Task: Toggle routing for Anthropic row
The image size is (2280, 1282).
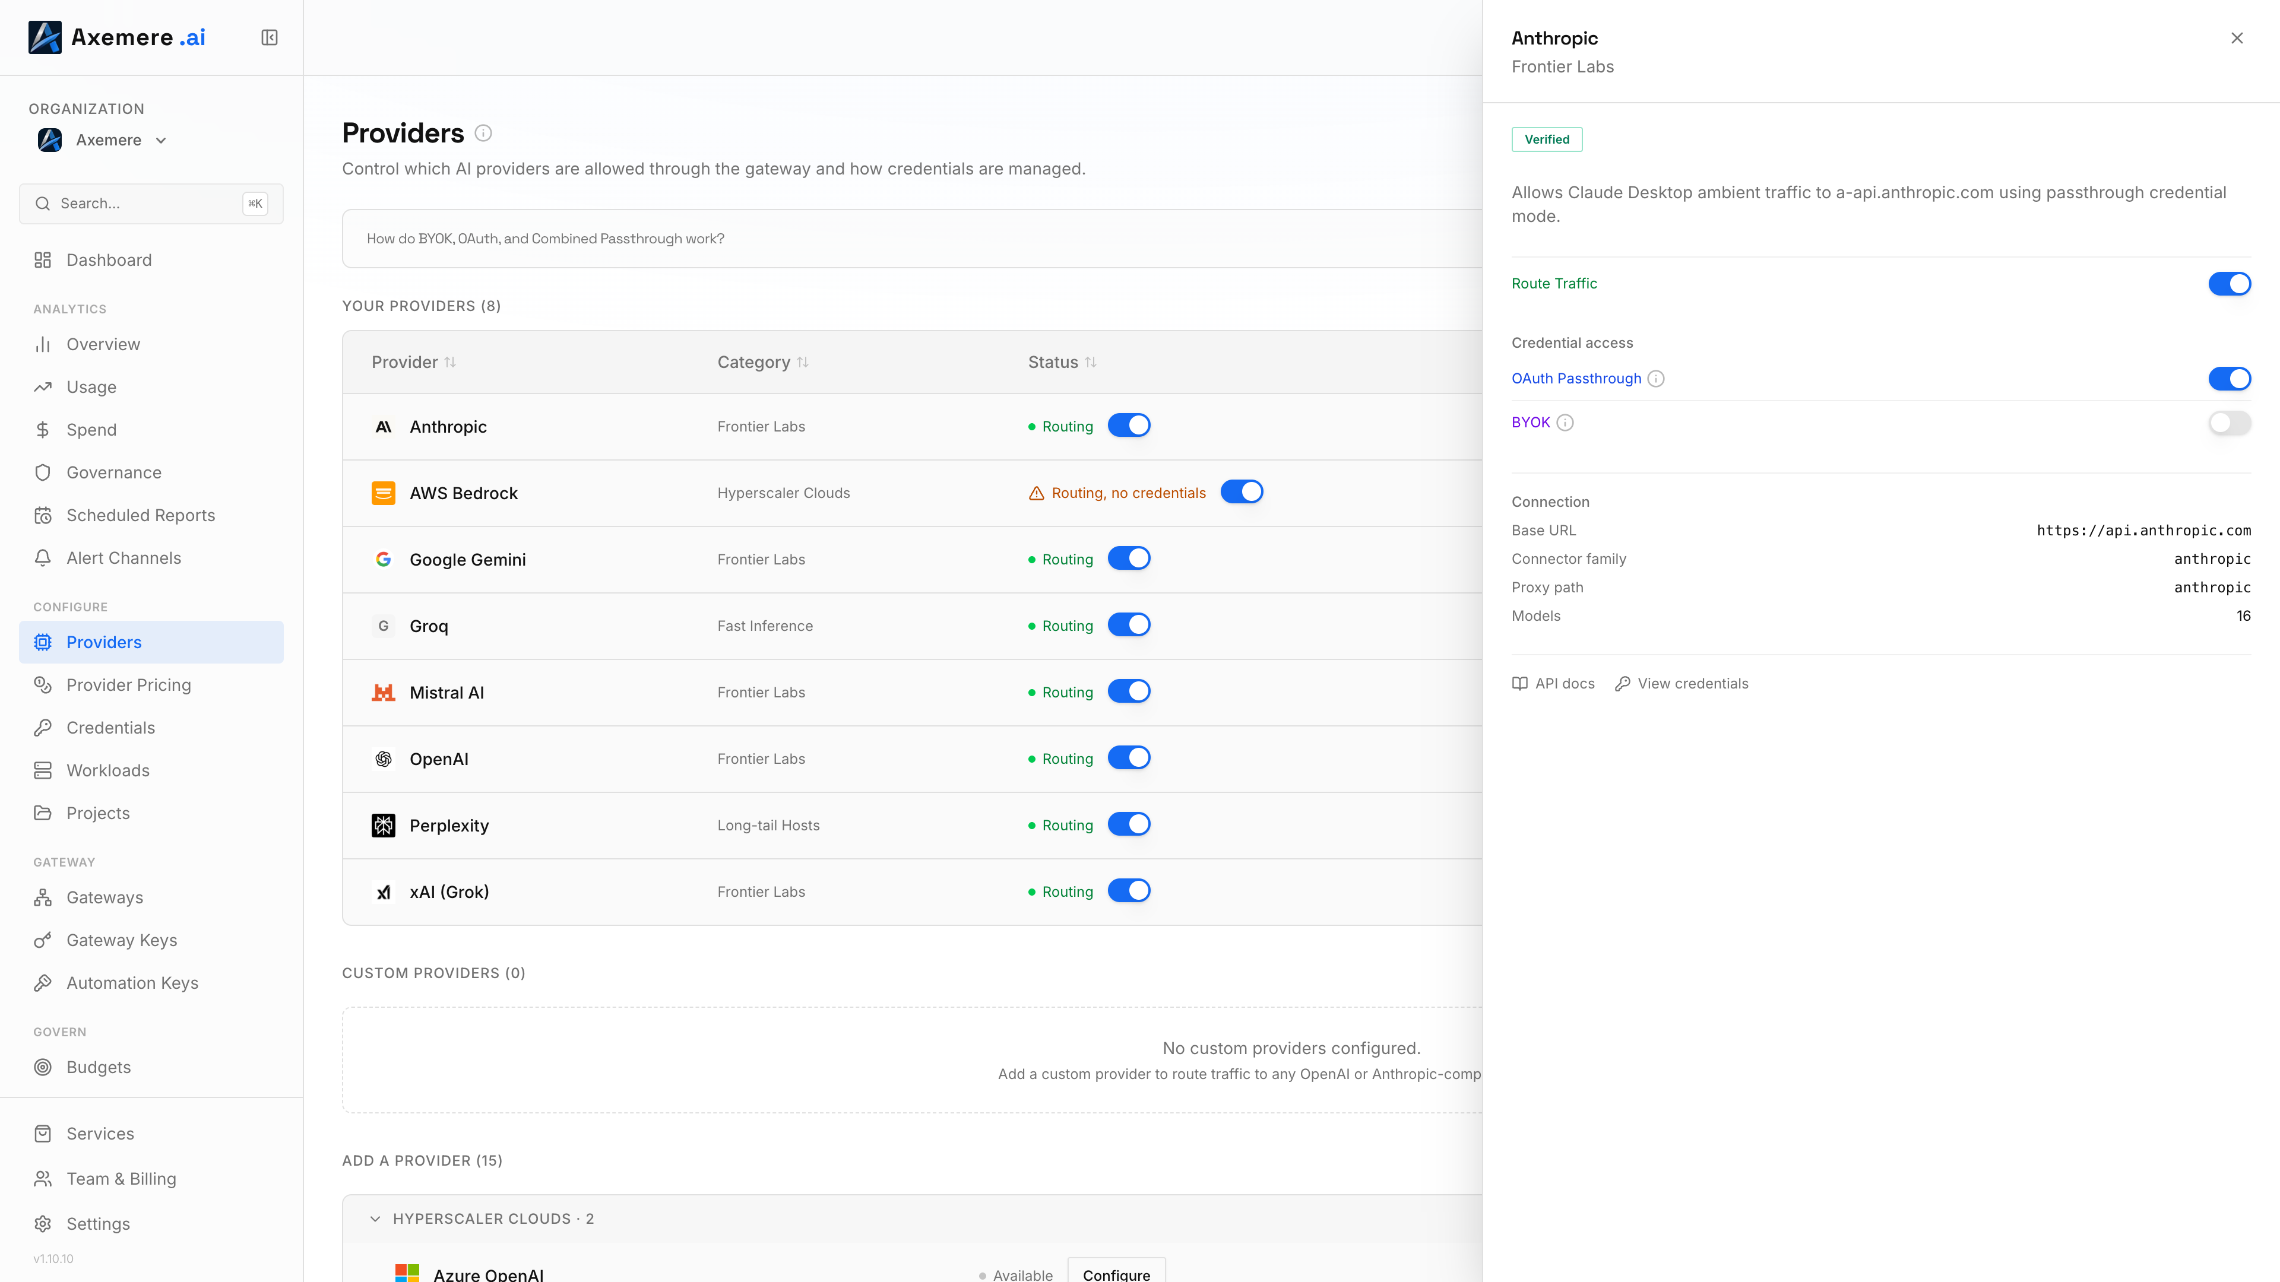Action: click(x=1129, y=426)
